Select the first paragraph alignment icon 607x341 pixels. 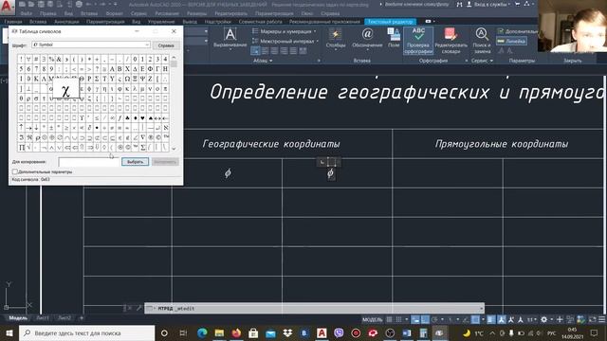tap(255, 50)
